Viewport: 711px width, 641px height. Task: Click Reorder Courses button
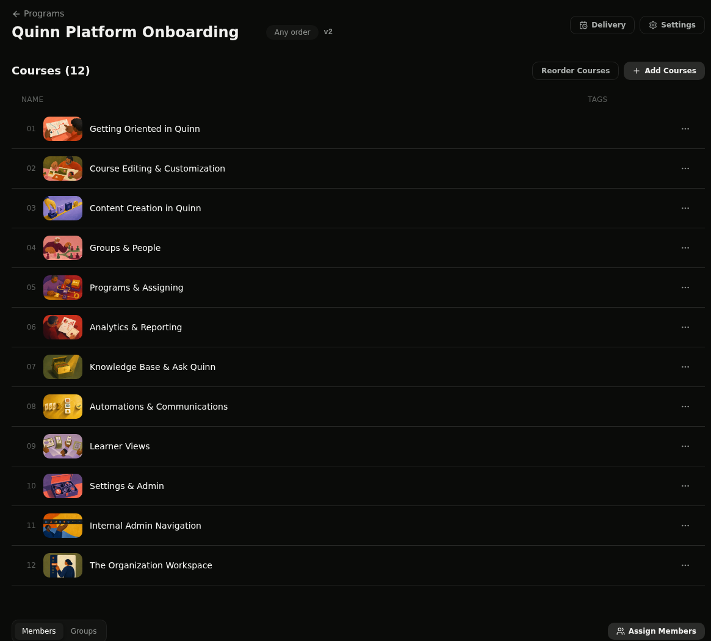click(576, 71)
